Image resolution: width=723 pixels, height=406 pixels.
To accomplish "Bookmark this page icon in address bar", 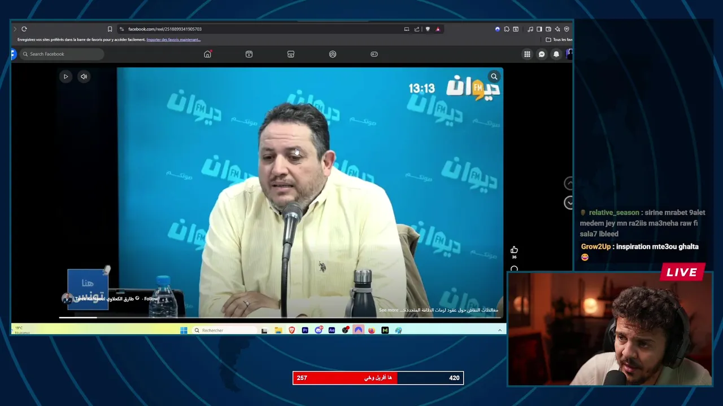I will point(110,29).
